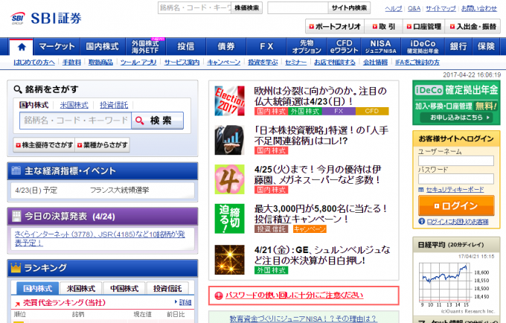506x323 pixels.
Task: Open the サイトマップ link
Action: 441,9
